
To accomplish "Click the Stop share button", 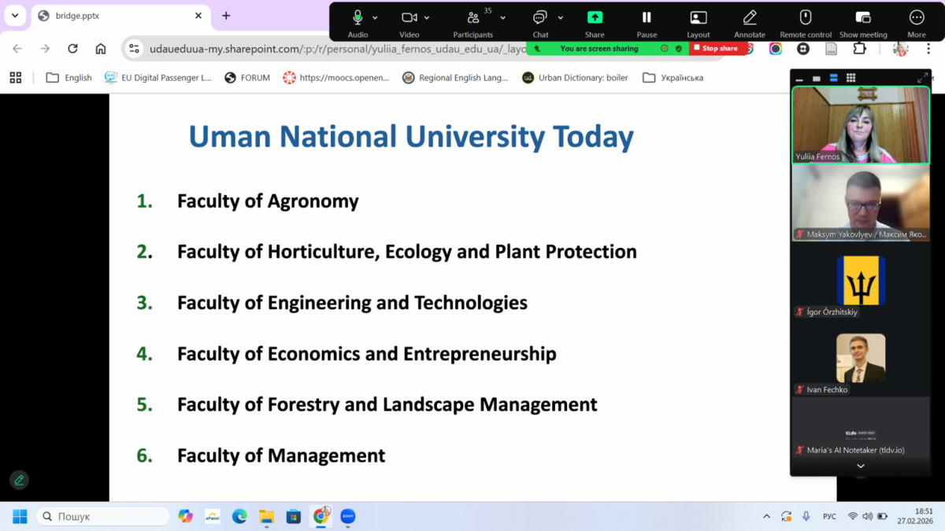I will [x=716, y=49].
